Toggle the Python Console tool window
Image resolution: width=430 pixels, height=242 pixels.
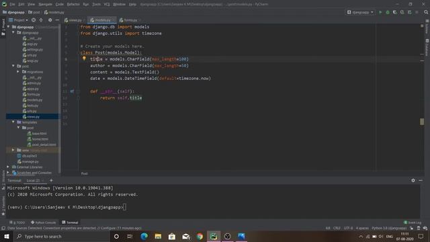coord(43,223)
